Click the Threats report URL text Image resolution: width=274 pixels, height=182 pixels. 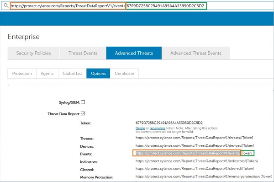pos(195,138)
